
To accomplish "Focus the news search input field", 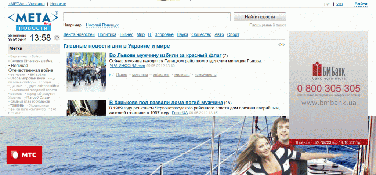I will (x=147, y=17).
